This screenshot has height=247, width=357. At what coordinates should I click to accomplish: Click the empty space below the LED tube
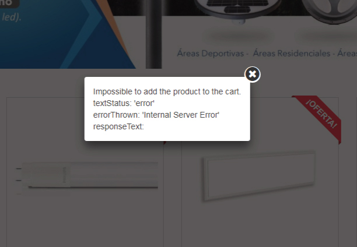click(85, 221)
